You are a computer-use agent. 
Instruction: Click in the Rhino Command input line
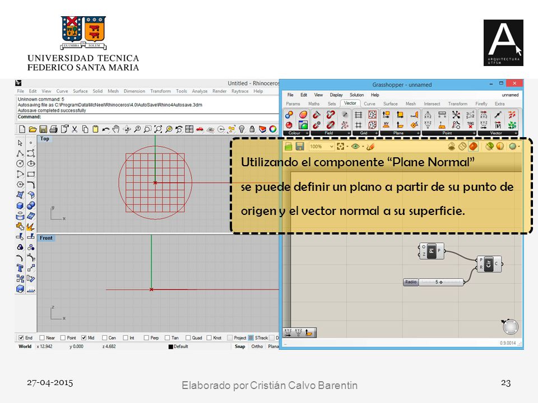click(147, 117)
